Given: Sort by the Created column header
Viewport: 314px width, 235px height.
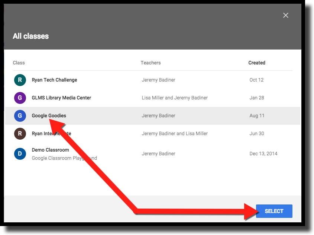Looking at the screenshot, I should pyautogui.click(x=257, y=63).
